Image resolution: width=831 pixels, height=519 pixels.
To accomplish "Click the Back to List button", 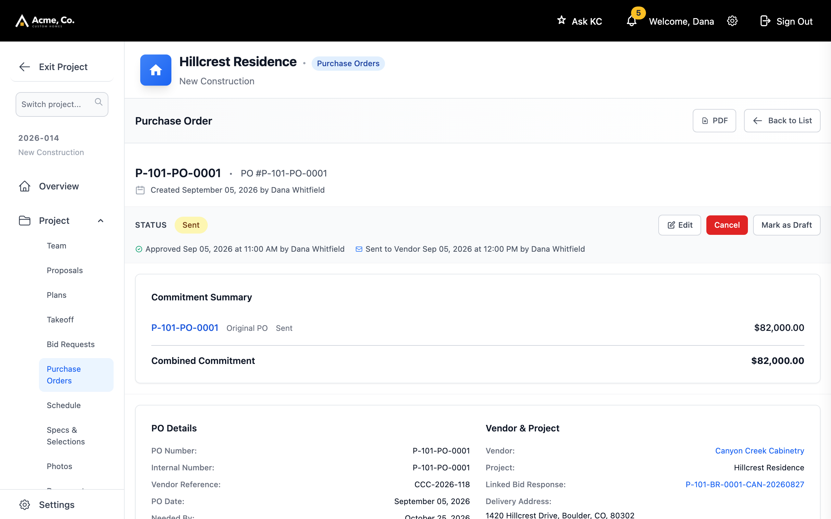I will coord(782,120).
